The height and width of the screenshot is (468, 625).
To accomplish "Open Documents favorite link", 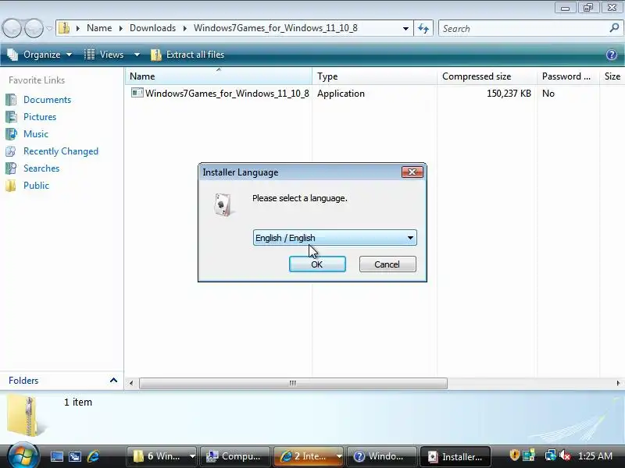I will [x=47, y=100].
